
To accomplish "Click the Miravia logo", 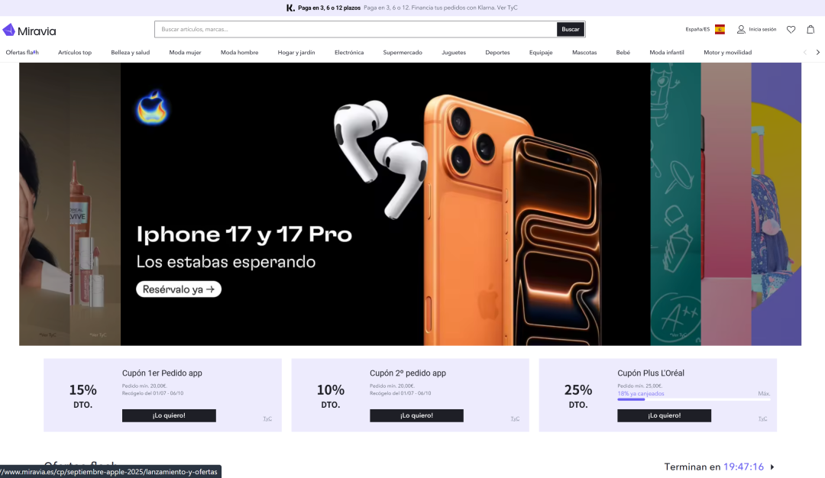I will click(x=30, y=31).
